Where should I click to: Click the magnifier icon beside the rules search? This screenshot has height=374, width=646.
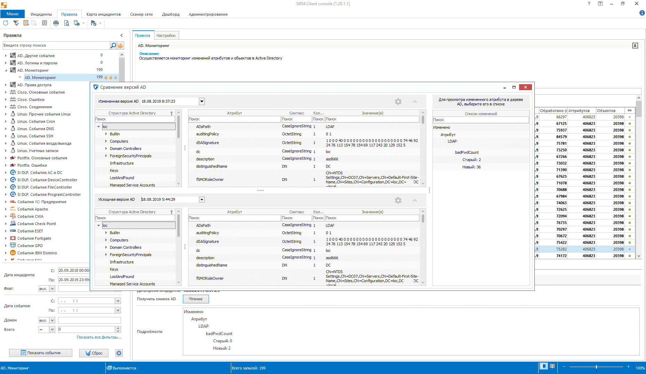pyautogui.click(x=113, y=46)
